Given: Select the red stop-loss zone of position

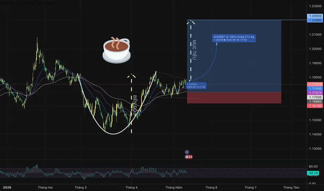Looking at the screenshot, I should tap(234, 98).
